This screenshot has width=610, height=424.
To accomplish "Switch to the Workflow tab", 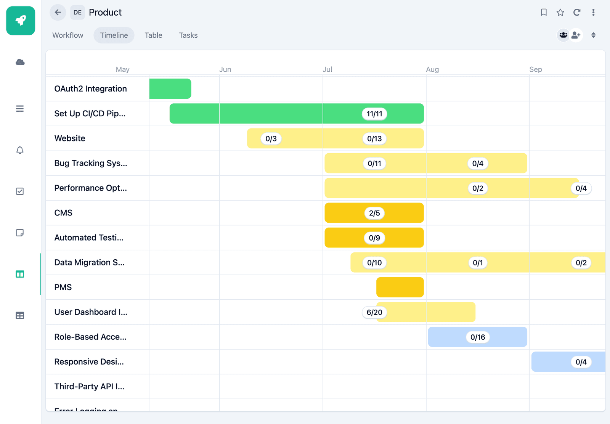I will pyautogui.click(x=68, y=35).
